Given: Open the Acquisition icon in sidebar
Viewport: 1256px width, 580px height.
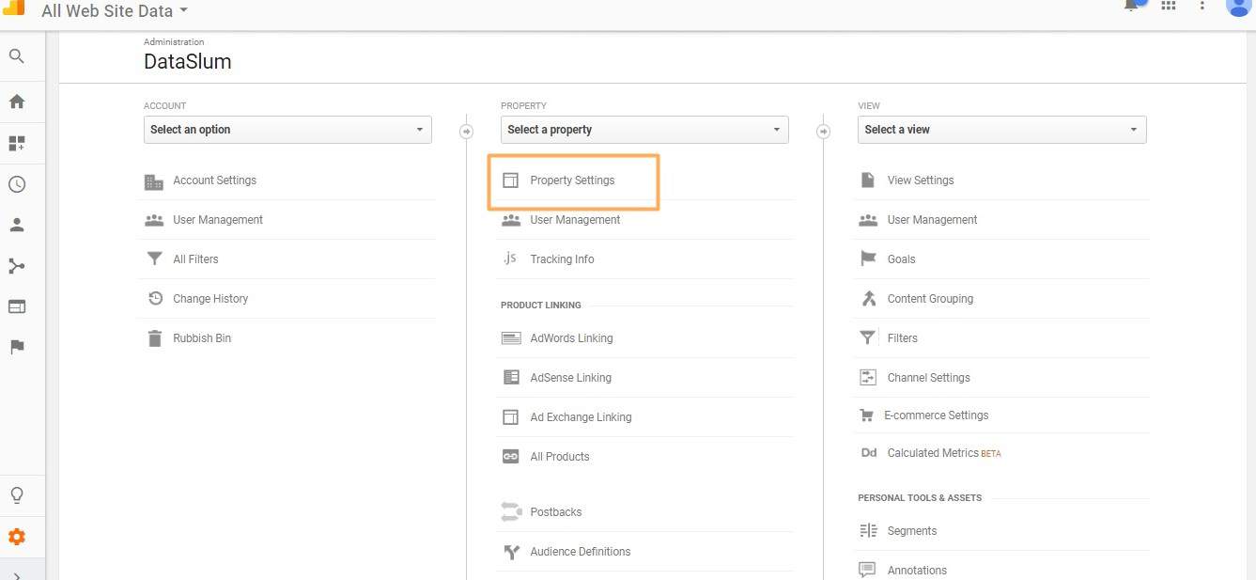Looking at the screenshot, I should pyautogui.click(x=16, y=266).
